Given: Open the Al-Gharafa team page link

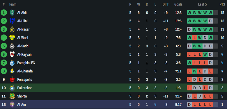Looking at the screenshot, I should coord(25,71).
